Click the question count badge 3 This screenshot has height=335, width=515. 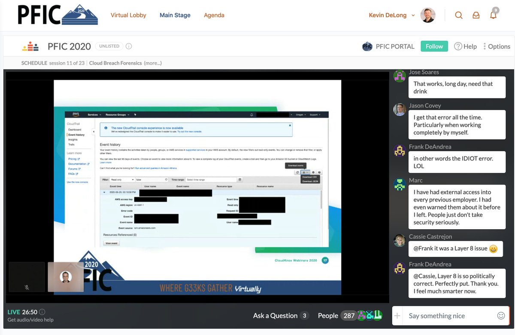click(305, 316)
